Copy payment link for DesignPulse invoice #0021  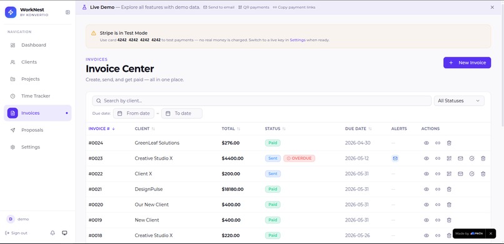438,189
